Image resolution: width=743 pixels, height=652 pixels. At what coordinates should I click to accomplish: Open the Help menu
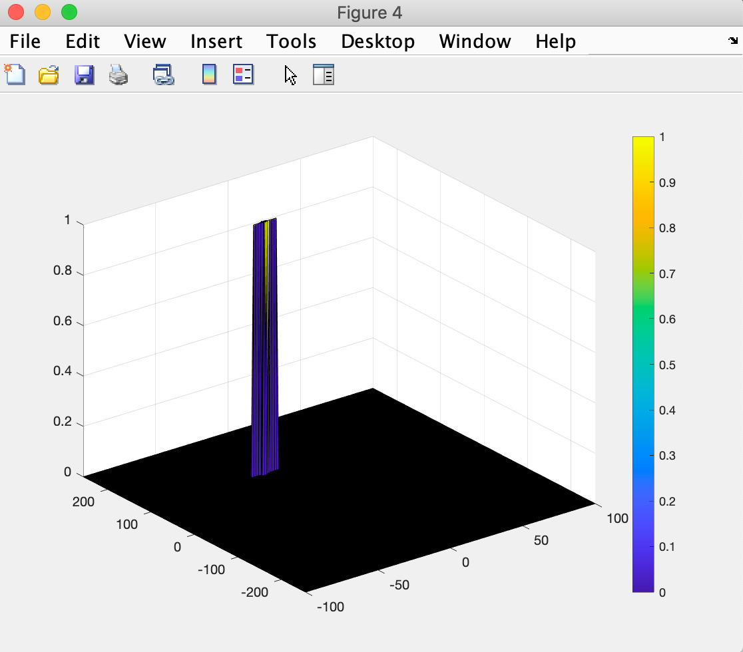556,42
